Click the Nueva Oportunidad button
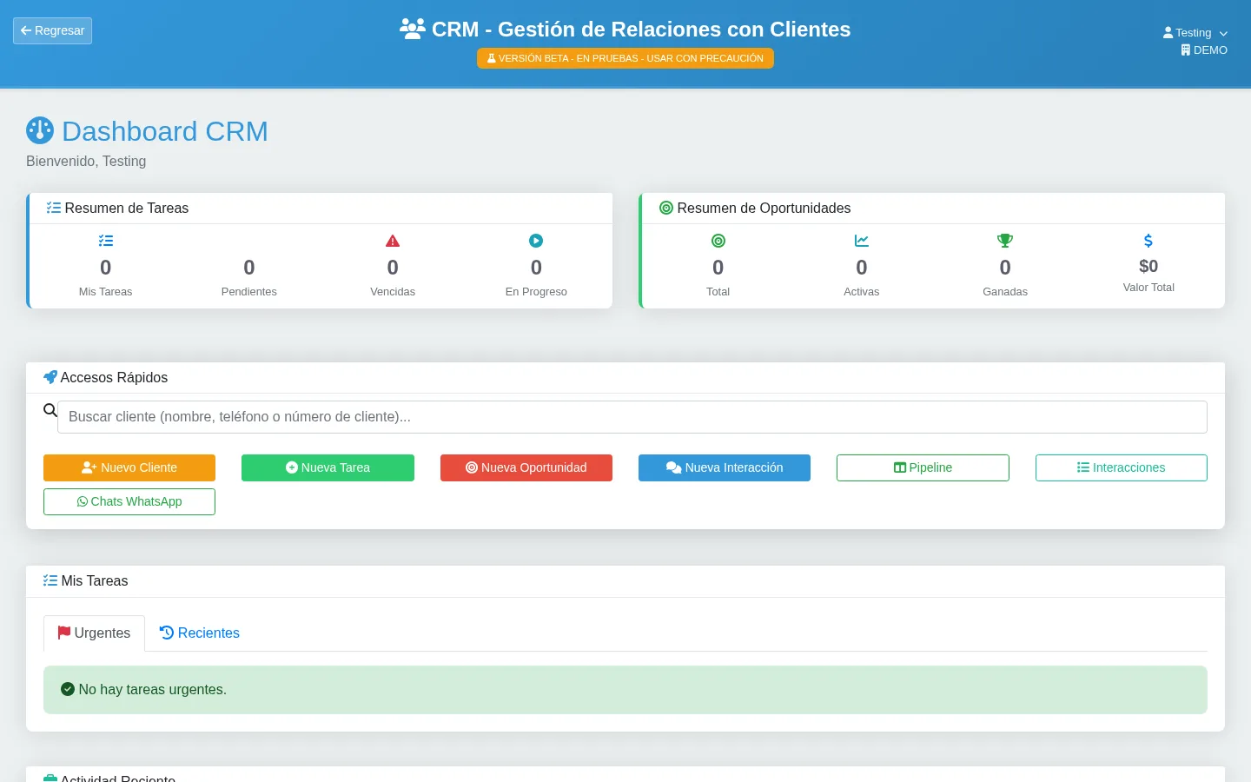 coord(526,467)
